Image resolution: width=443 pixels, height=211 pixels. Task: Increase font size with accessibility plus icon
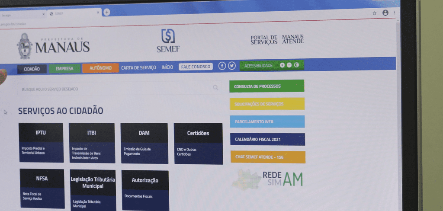[x=282, y=65]
